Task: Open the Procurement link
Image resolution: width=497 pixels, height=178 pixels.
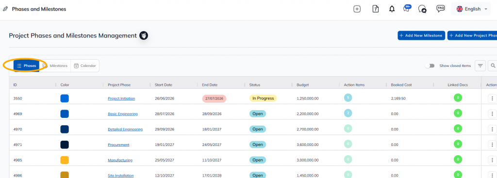Action: click(x=118, y=145)
